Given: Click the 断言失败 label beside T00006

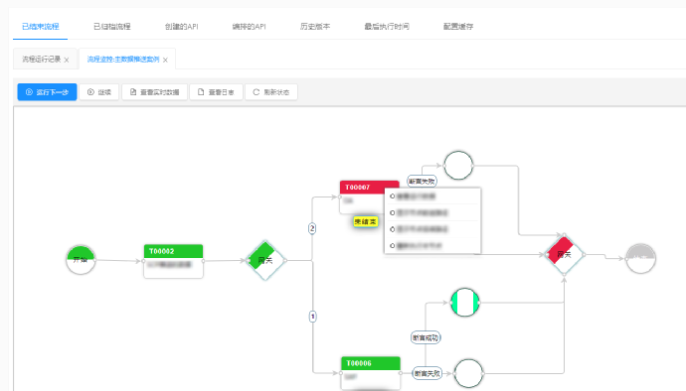Looking at the screenshot, I should [427, 373].
